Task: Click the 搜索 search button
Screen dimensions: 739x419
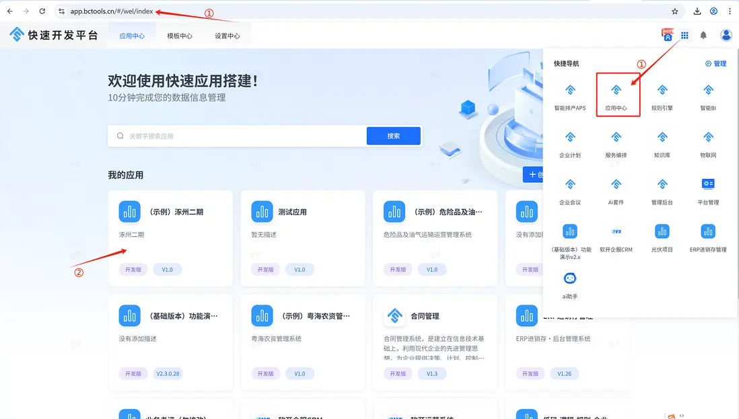Action: tap(393, 135)
